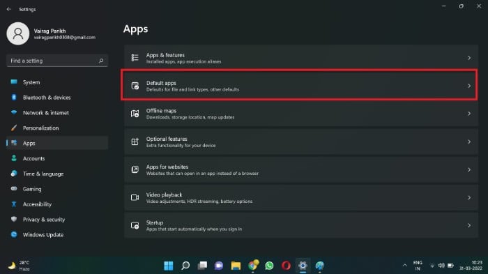
Task: Click the back arrow in Settings header
Action: coord(8,9)
